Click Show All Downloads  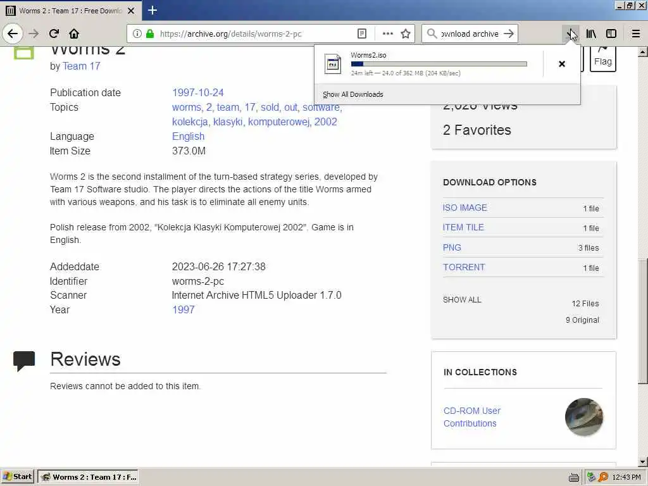click(x=353, y=94)
